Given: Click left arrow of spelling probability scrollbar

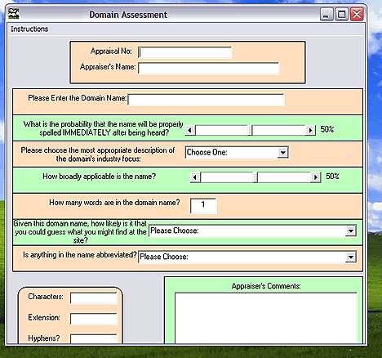Looking at the screenshot, I should pos(190,130).
